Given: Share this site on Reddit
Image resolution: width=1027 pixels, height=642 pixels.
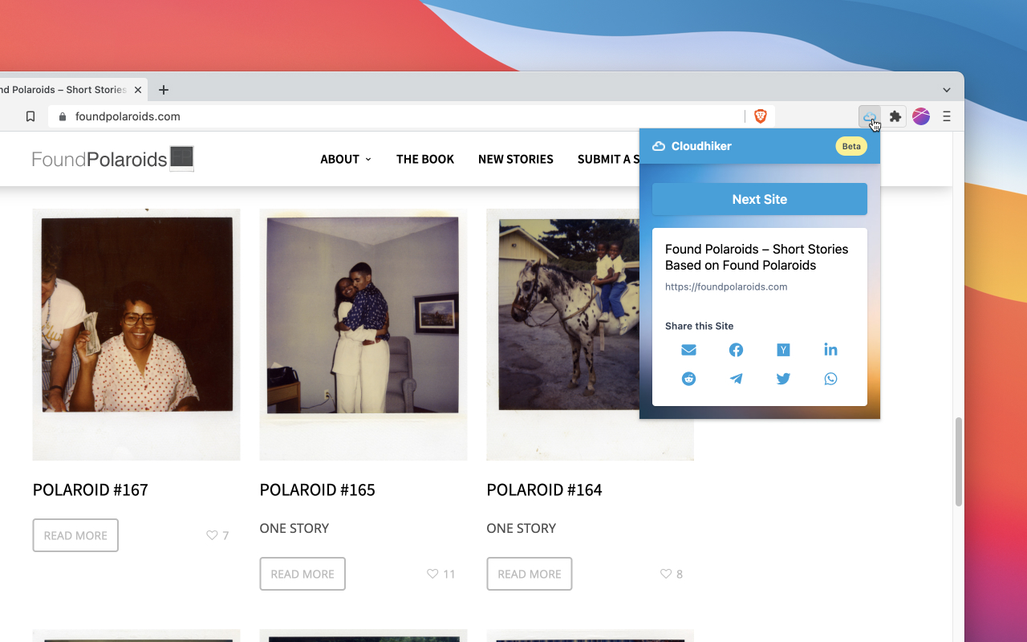Looking at the screenshot, I should pos(688,378).
